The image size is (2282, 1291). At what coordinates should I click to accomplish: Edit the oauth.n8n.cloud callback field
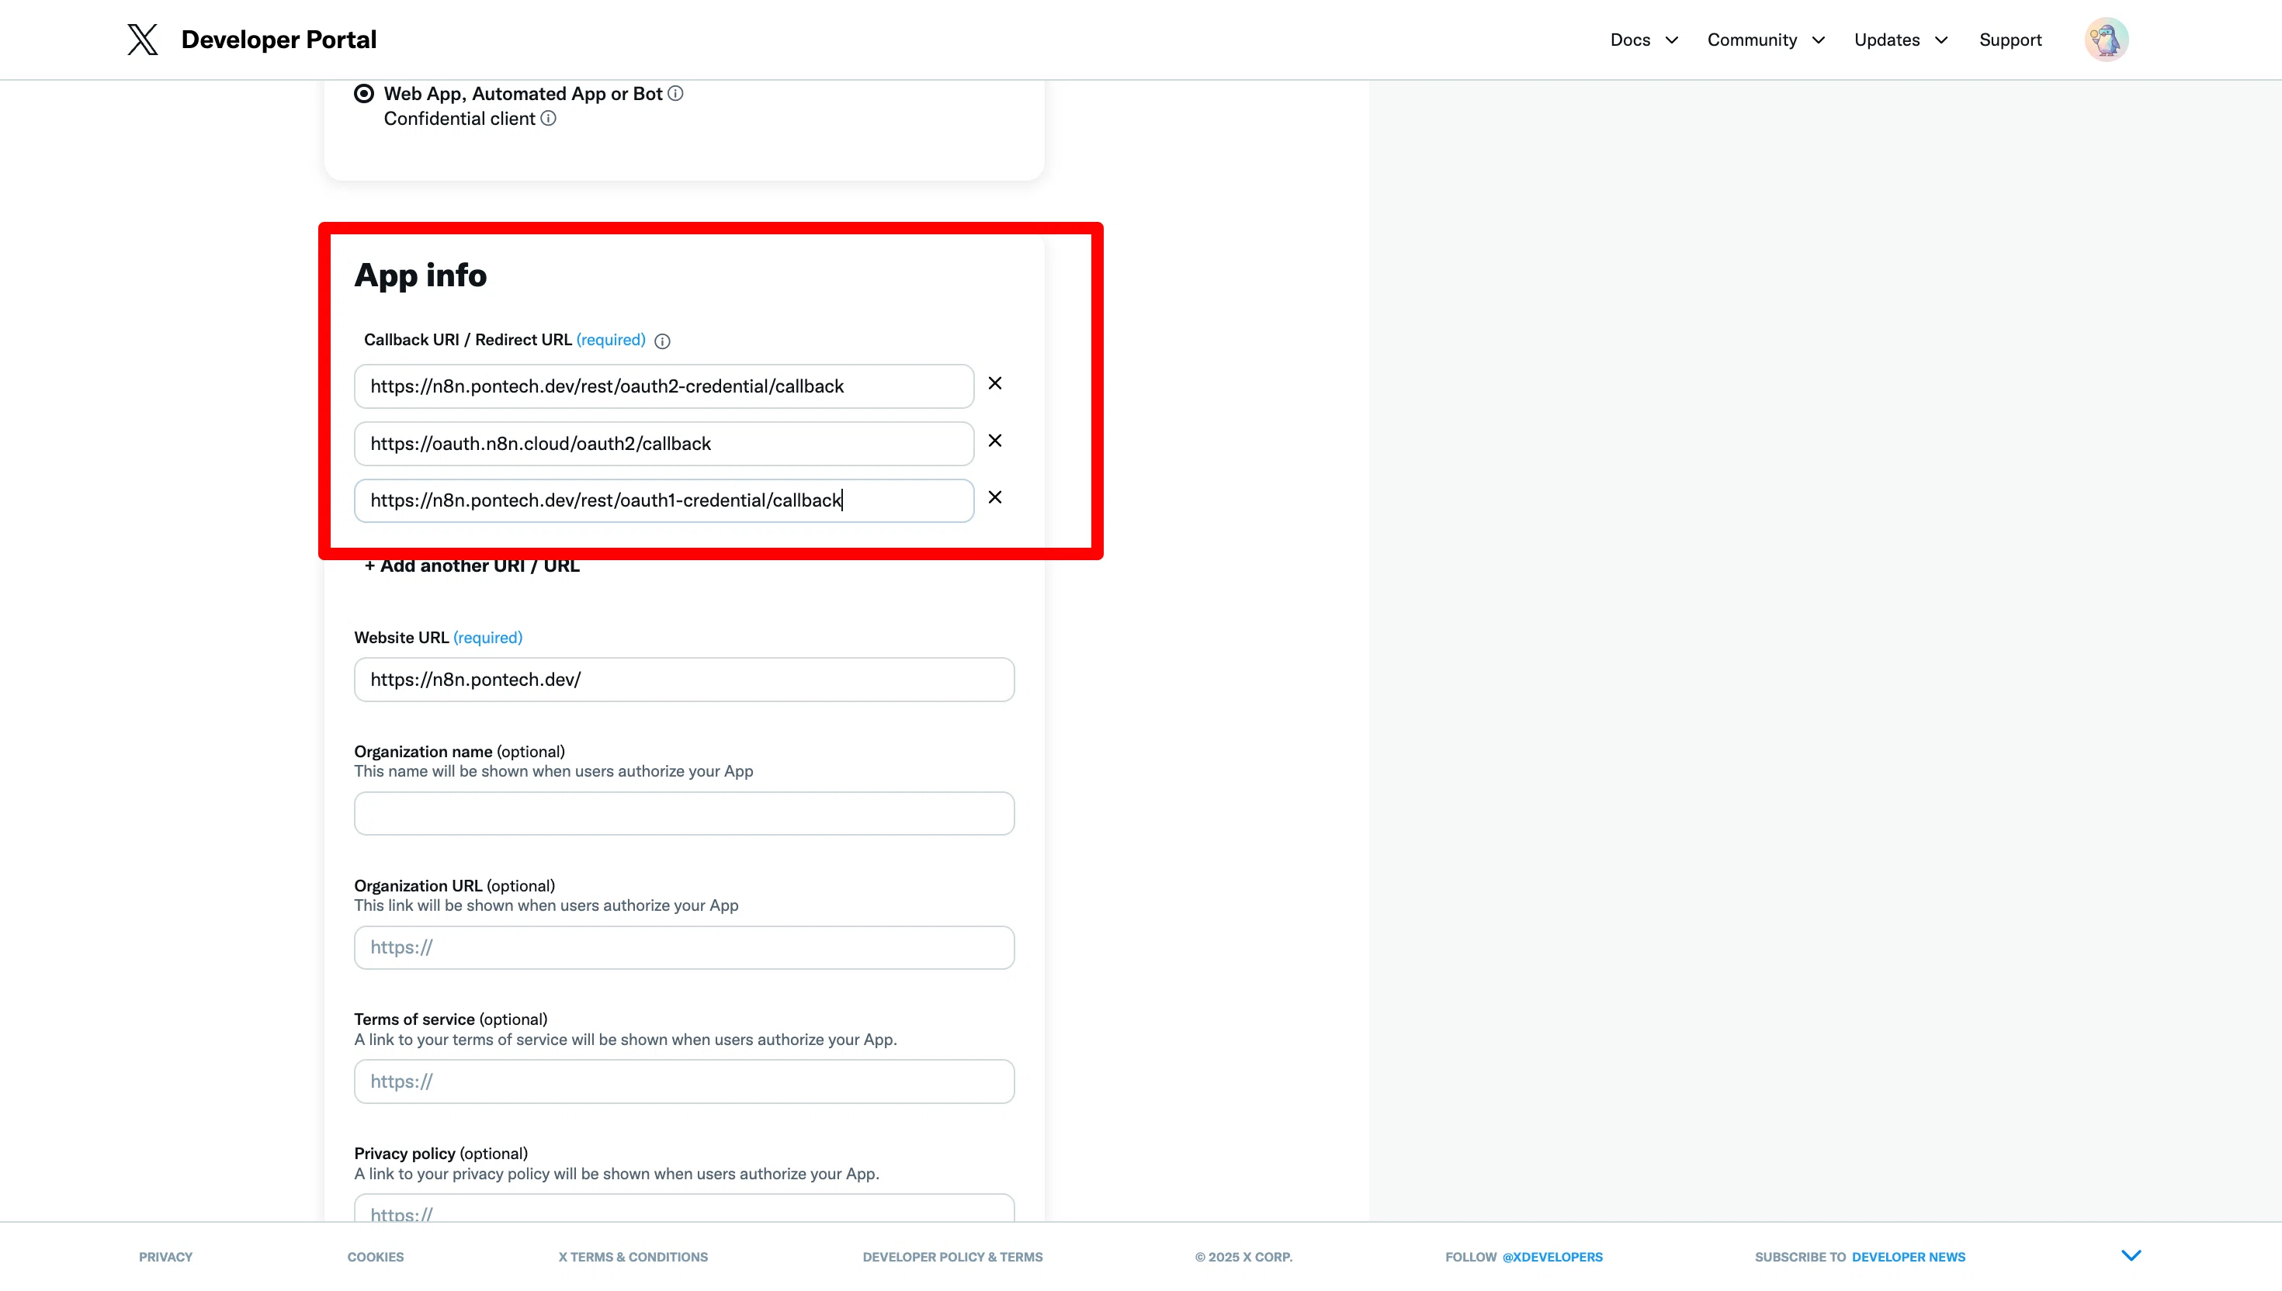664,443
